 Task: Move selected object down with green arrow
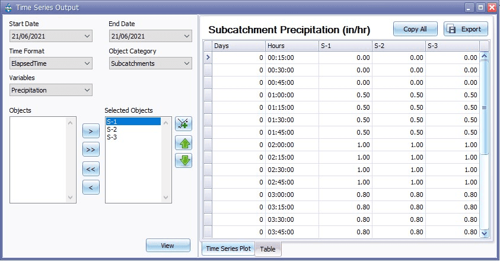183,160
